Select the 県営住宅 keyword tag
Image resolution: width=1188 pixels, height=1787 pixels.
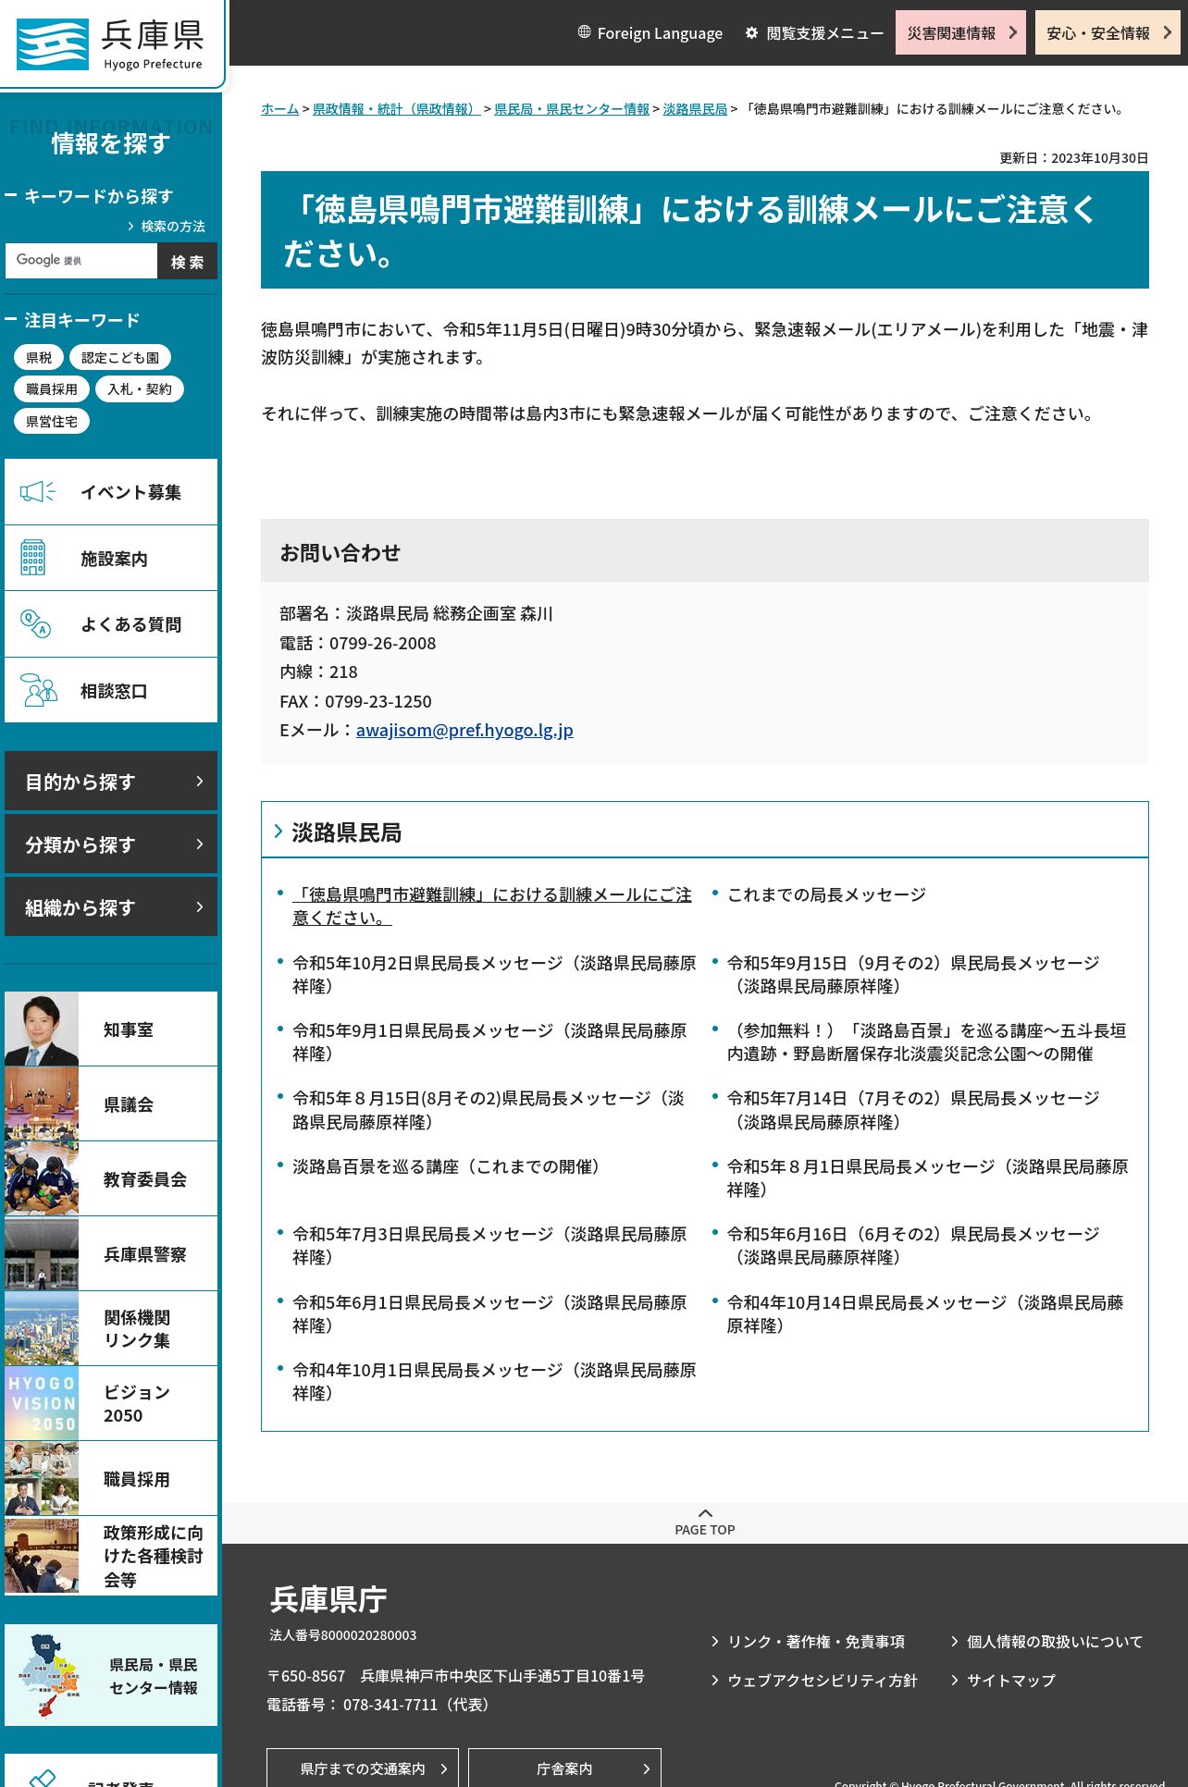coord(52,421)
